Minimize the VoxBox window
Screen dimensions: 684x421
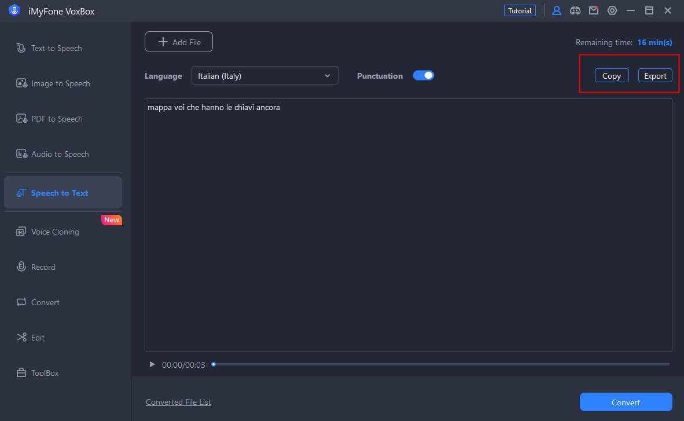[x=630, y=10]
